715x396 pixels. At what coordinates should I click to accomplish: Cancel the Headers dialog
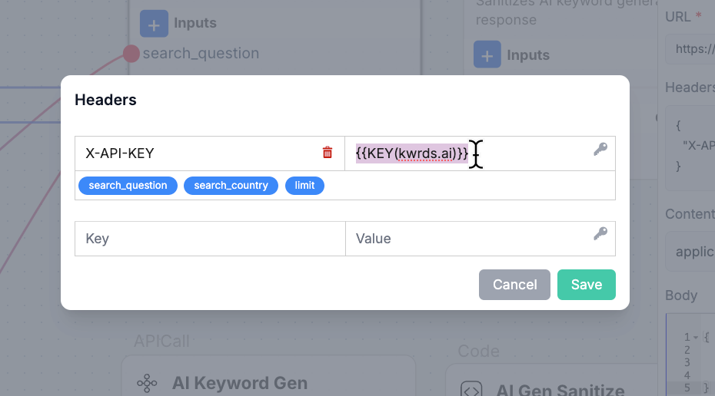[514, 285]
